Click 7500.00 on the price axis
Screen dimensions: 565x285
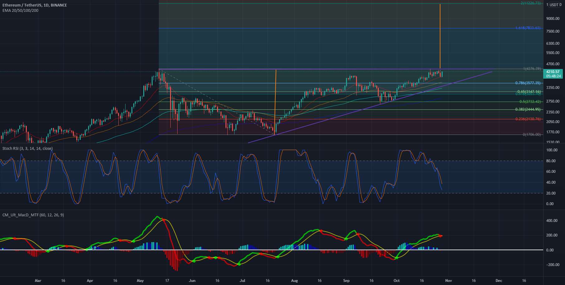tap(553, 31)
